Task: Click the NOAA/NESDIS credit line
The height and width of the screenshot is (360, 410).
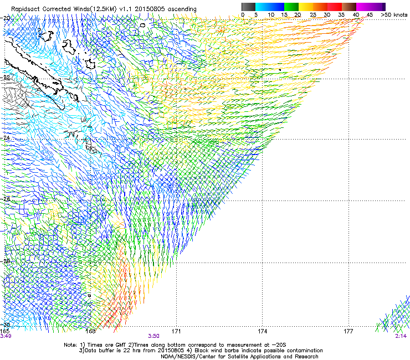Action: [x=239, y=357]
